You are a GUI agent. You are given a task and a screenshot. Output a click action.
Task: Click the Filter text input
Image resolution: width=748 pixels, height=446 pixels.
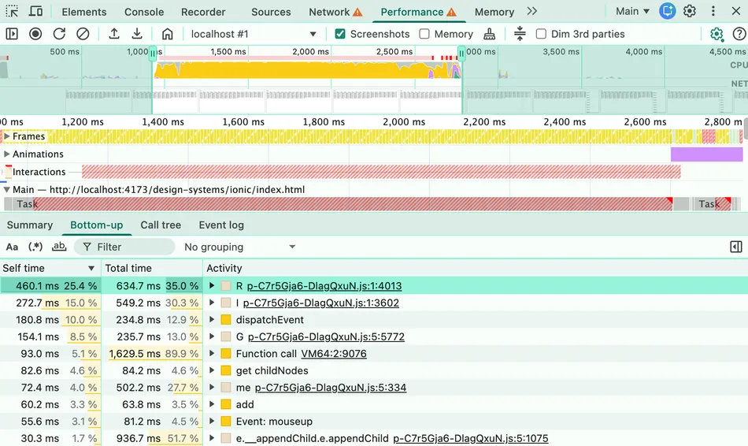pos(125,247)
